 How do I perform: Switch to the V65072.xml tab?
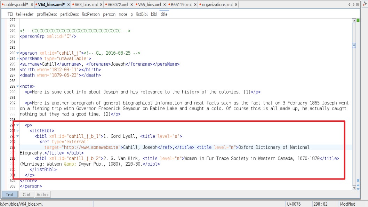(118, 5)
